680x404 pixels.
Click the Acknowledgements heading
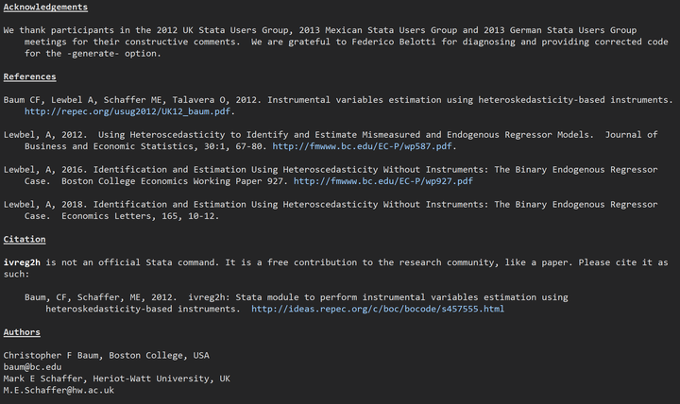45,7
